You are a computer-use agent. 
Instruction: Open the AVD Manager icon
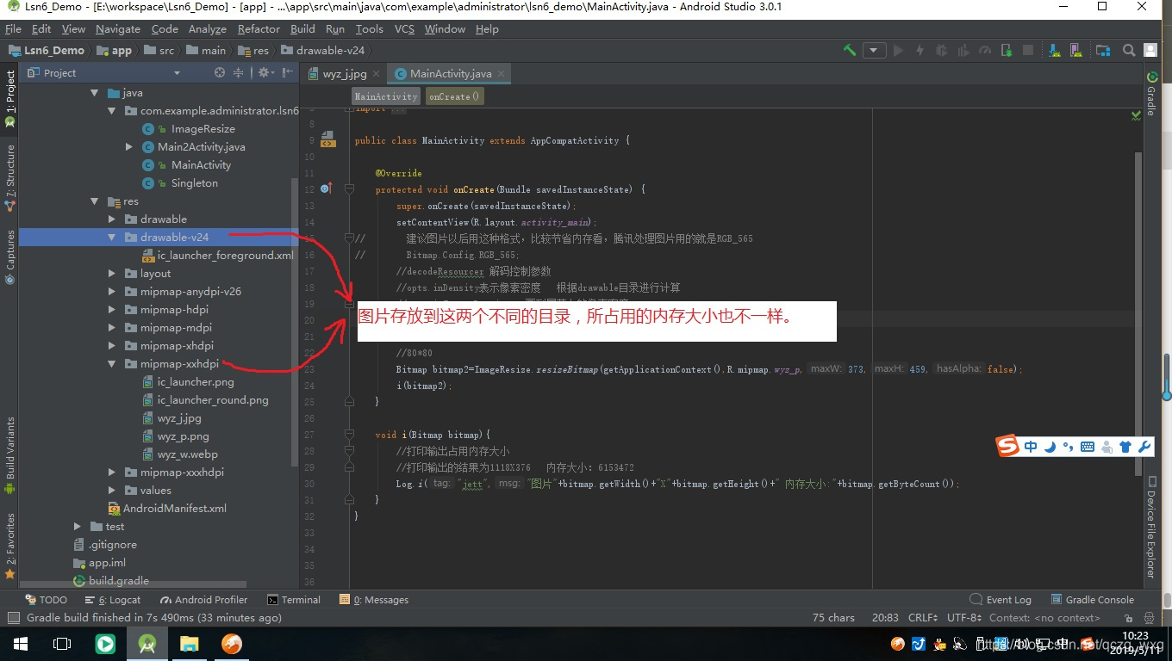tap(1076, 50)
